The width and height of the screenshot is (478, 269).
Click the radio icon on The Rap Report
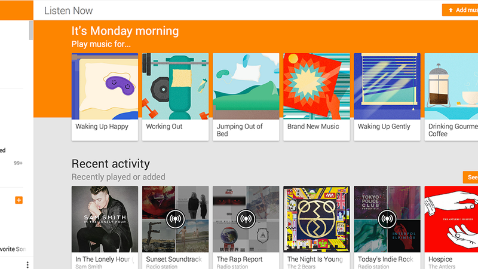pyautogui.click(x=246, y=219)
